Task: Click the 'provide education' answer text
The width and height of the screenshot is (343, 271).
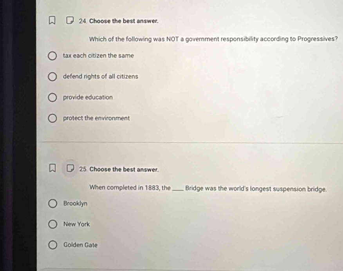Action: (x=88, y=97)
